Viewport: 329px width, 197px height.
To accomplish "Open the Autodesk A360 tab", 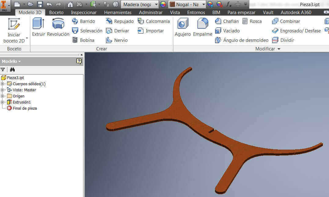I will click(296, 13).
